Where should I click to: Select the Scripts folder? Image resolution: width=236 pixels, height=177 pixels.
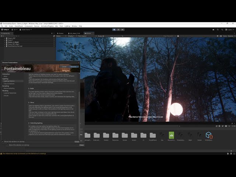coord(134,136)
